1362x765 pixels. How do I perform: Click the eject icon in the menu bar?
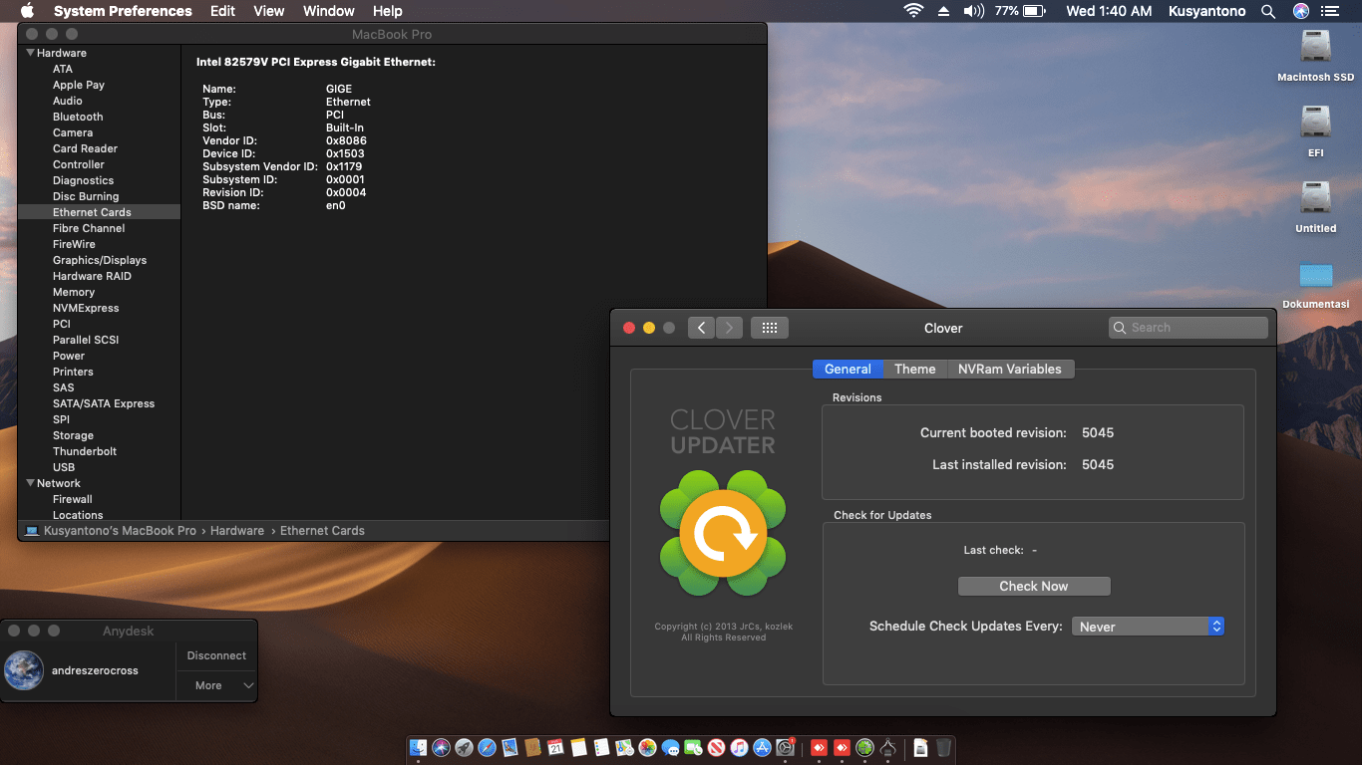point(943,11)
